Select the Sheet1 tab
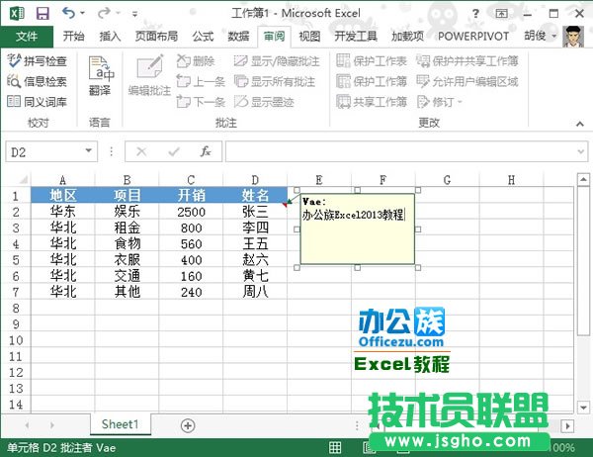Image resolution: width=593 pixels, height=457 pixels. pos(121,424)
